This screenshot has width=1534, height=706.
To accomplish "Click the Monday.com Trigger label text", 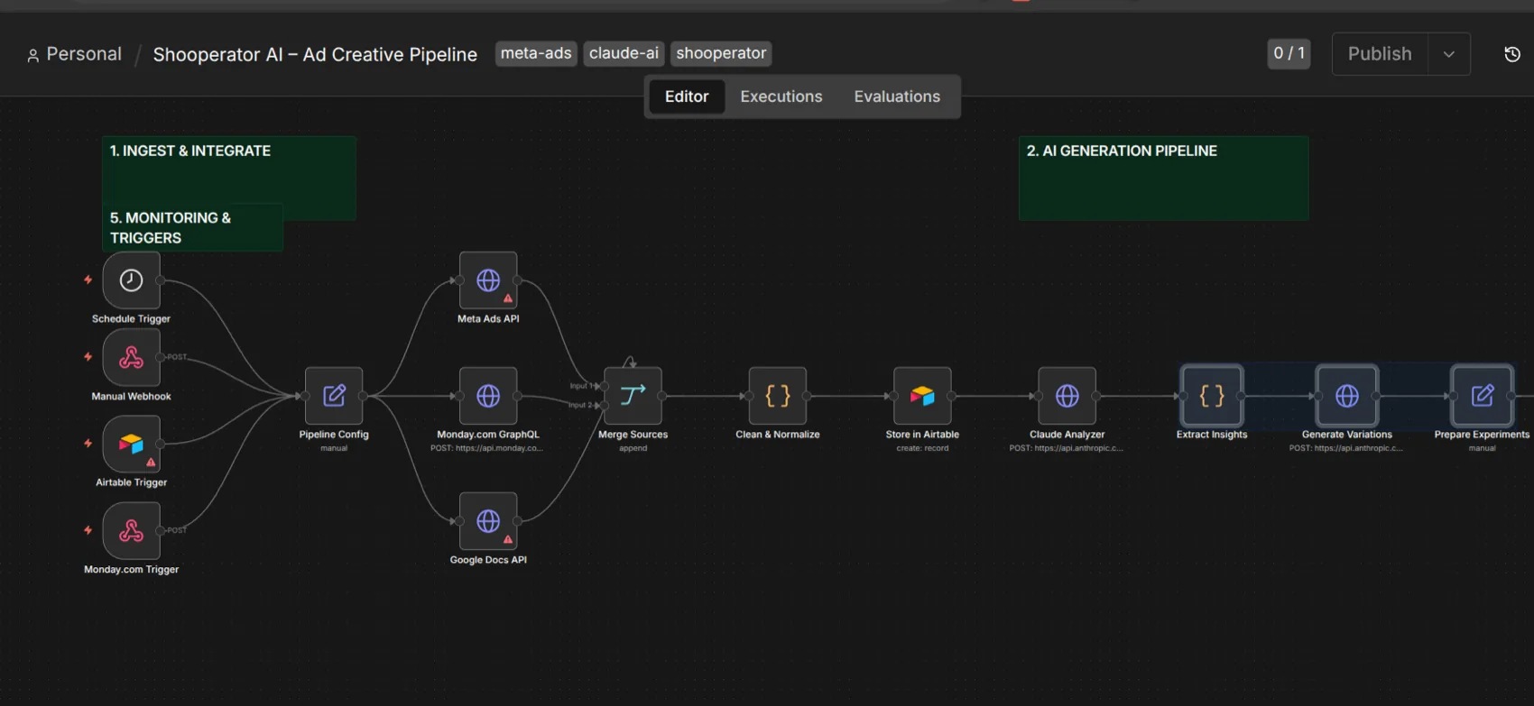I will coord(131,569).
